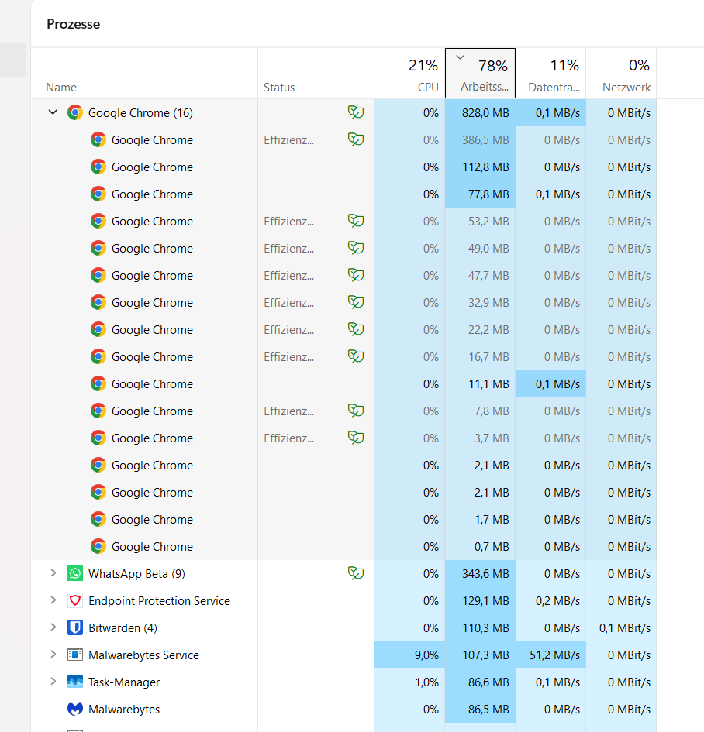Click efficiency leaf icon on Google Chrome (16) row
704x732 pixels.
[356, 112]
